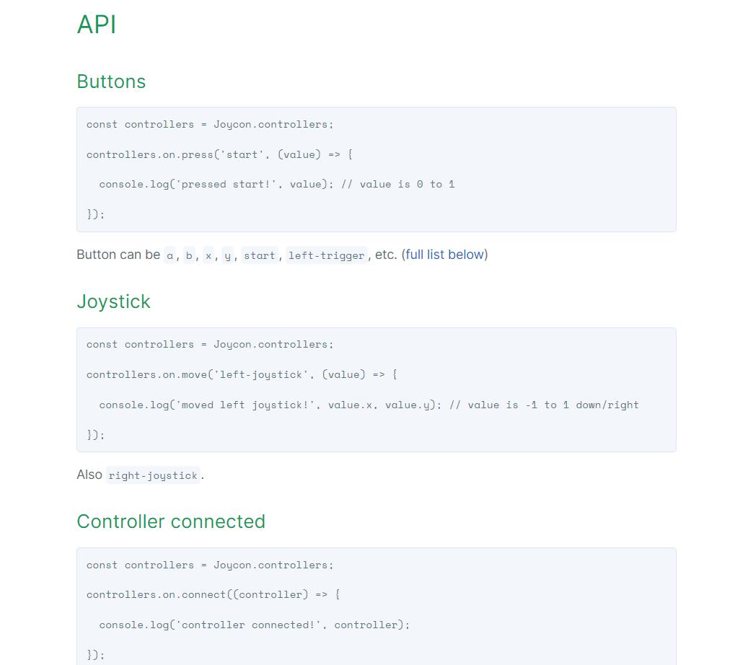Click the controllers.on.press code line
The image size is (753, 665).
point(219,154)
